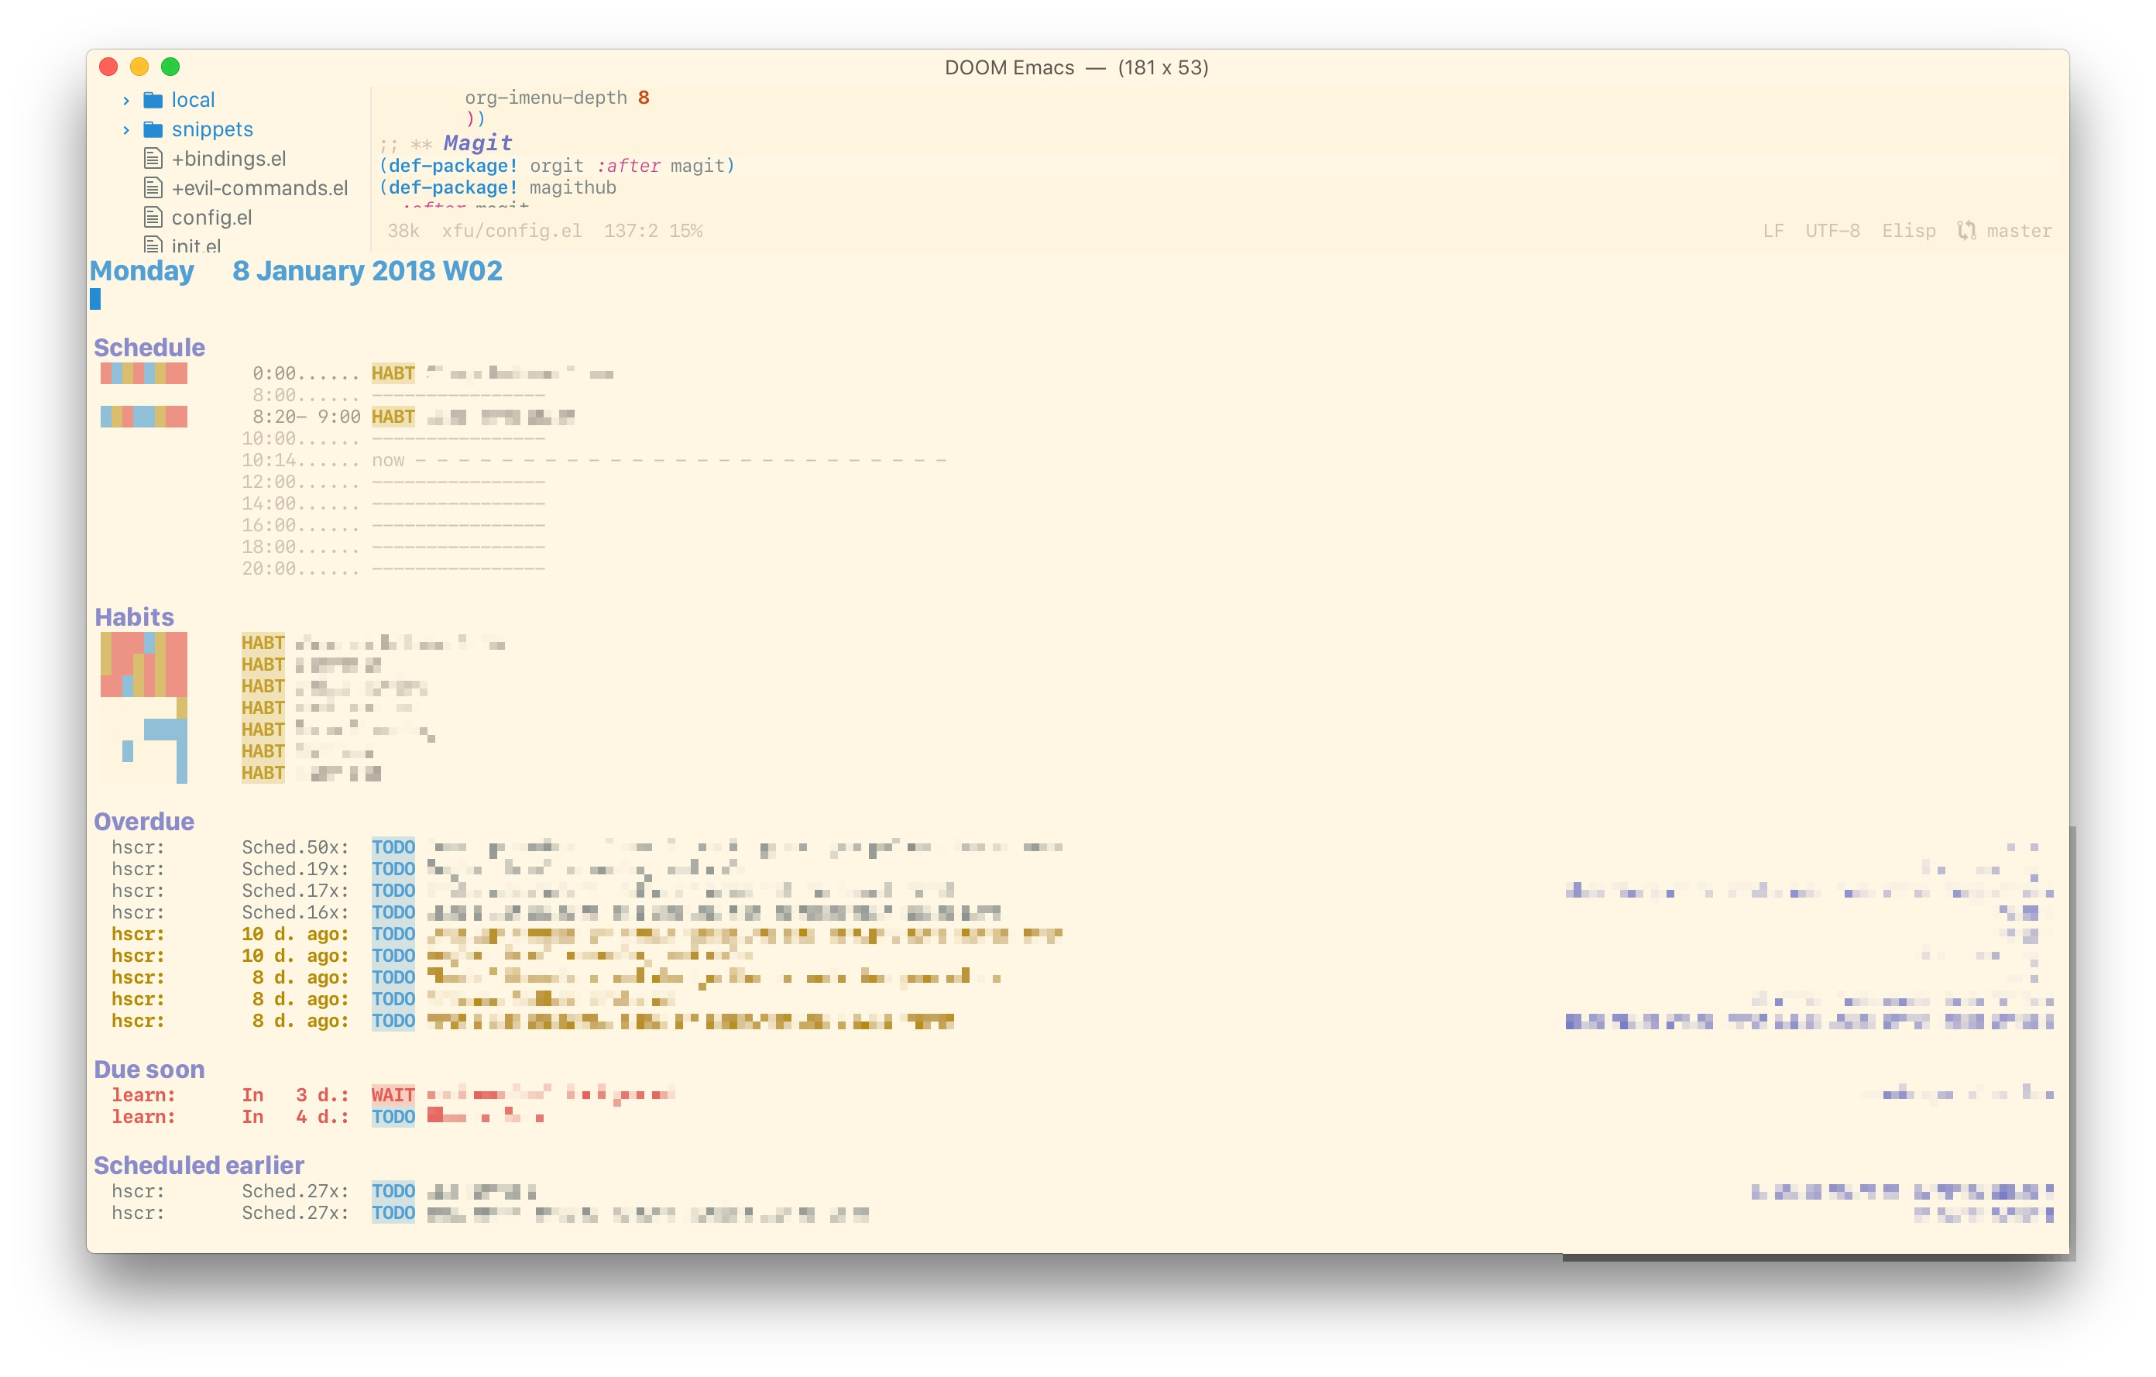Screen dimensions: 2156x1377
Task: Click the habit consistency graph beside Habits
Action: click(x=143, y=707)
